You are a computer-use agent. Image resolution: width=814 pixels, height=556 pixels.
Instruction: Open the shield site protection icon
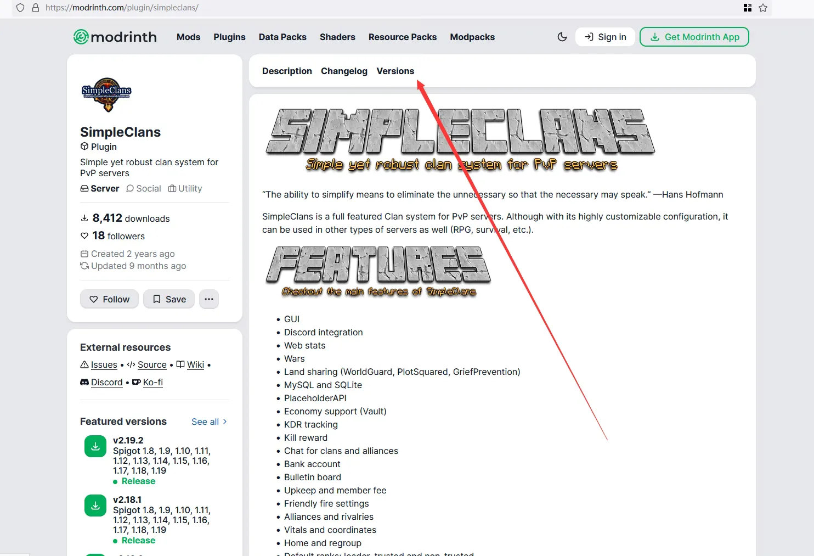[x=20, y=8]
